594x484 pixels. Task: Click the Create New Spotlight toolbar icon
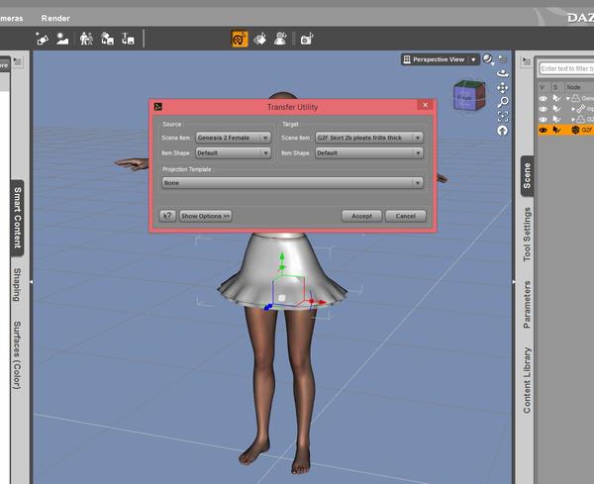(x=42, y=39)
